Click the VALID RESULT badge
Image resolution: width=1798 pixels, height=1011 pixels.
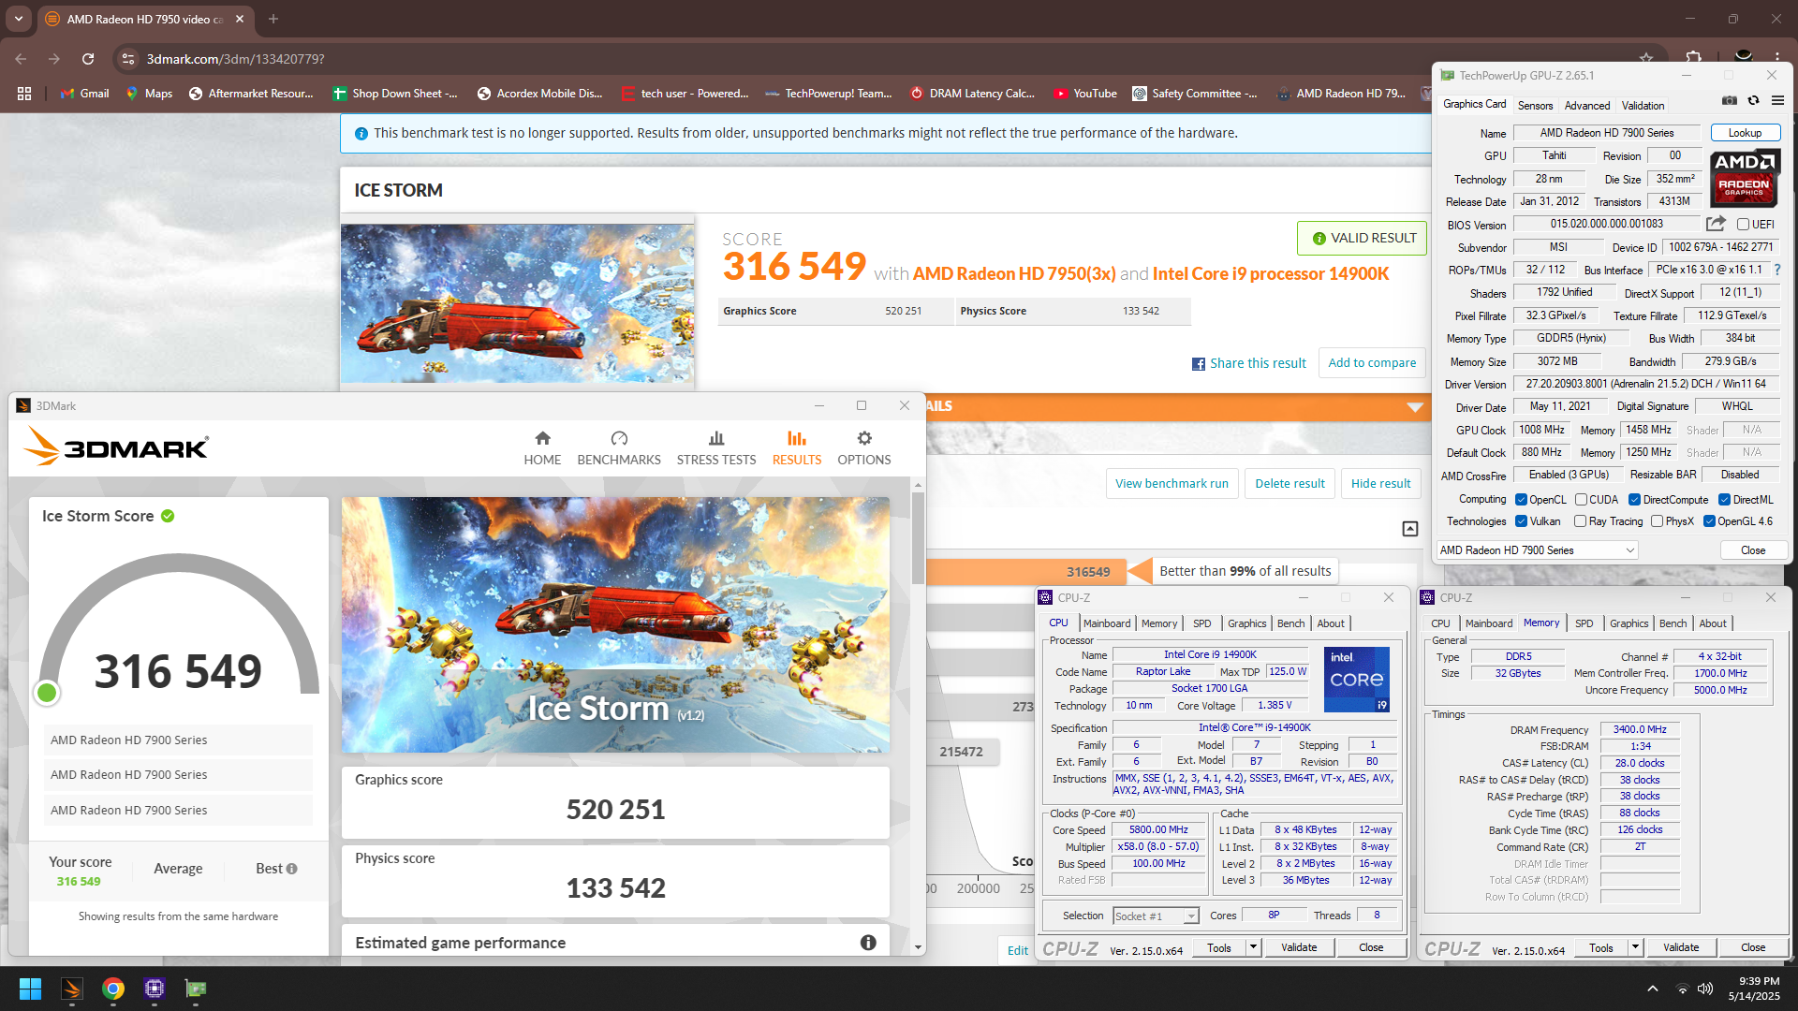point(1363,239)
